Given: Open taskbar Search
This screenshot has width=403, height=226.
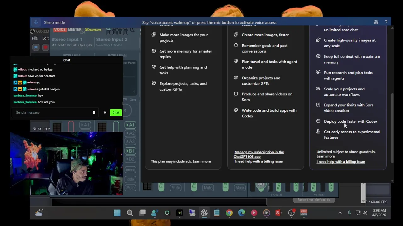Looking at the screenshot, I should (x=130, y=213).
